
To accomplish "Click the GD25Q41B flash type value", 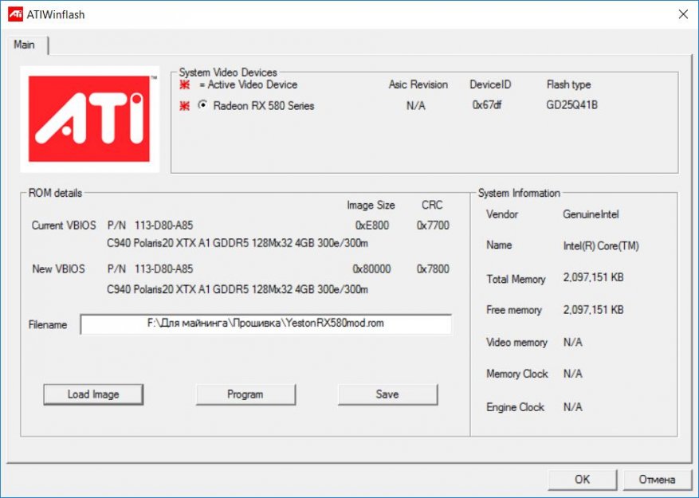I will point(571,105).
